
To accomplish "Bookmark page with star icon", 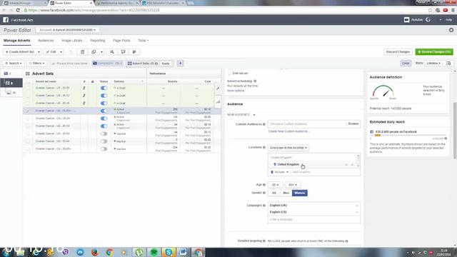I will coord(430,10).
